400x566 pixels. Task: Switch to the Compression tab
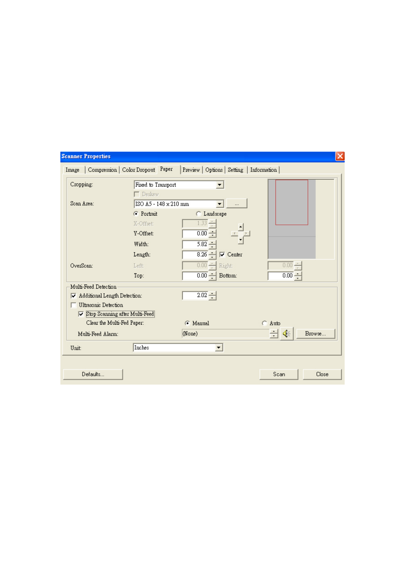(x=102, y=170)
